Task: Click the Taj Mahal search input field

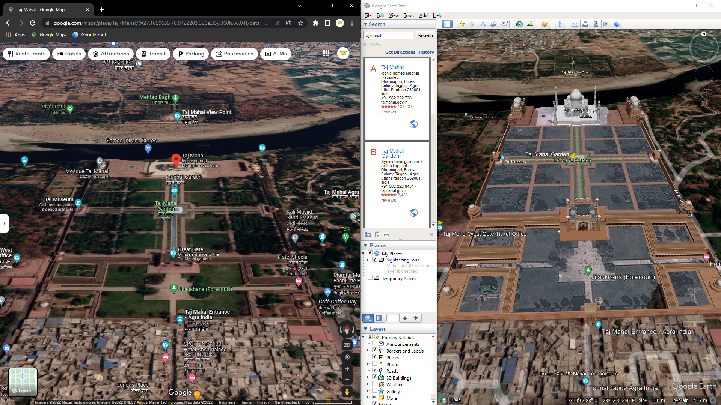Action: 388,35
